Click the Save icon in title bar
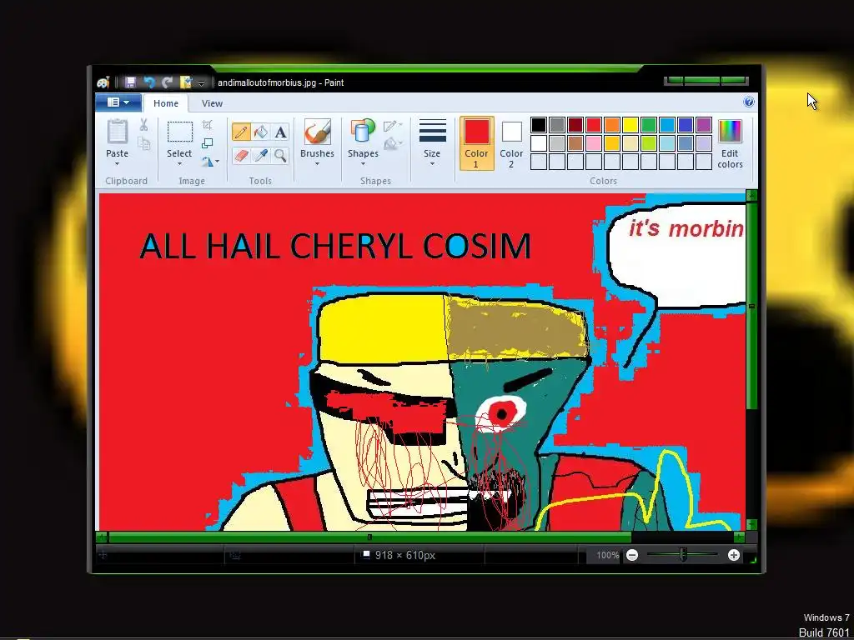Screen dimensions: 854x640 130,82
